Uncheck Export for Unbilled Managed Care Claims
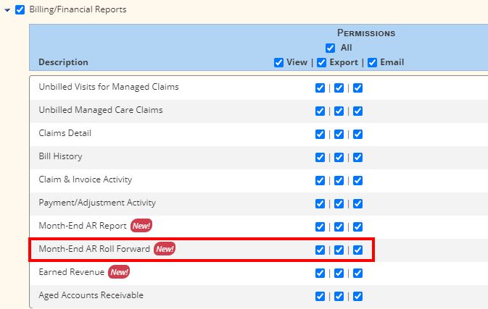This screenshot has height=309, width=488. click(x=339, y=111)
